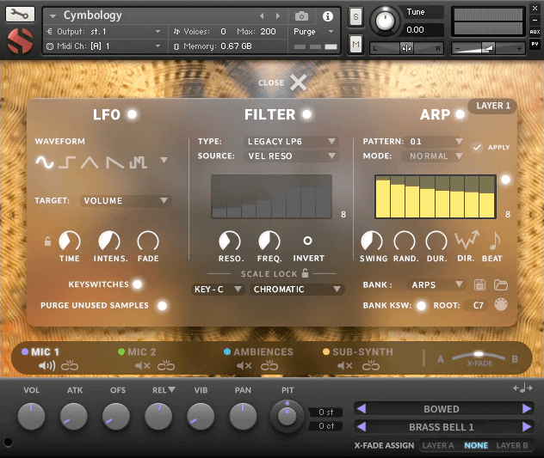Open the filter SOURCE Vel Reso dropdown
The height and width of the screenshot is (458, 544).
tap(292, 156)
